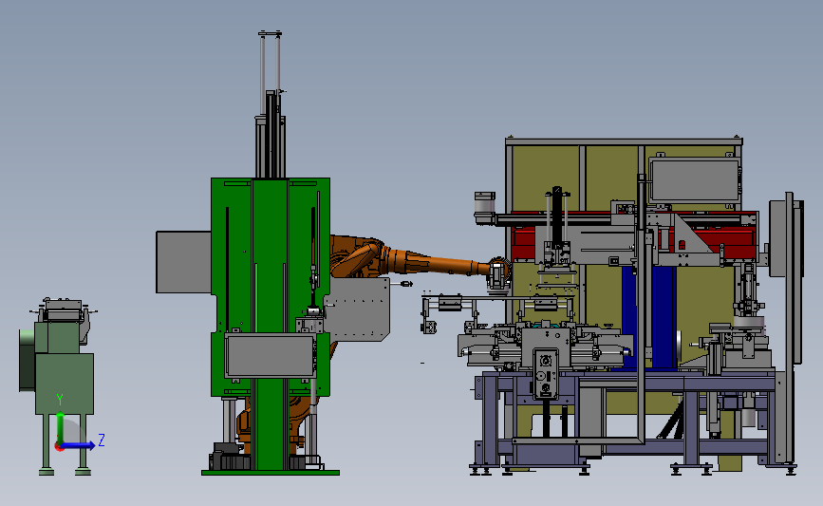The height and width of the screenshot is (506, 823).
Task: Click the red origin ball of the coordinate triad
Action: [x=59, y=447]
